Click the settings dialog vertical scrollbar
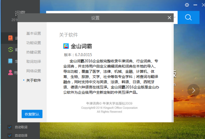Screen dimensions: 205x139 (172, 111)
